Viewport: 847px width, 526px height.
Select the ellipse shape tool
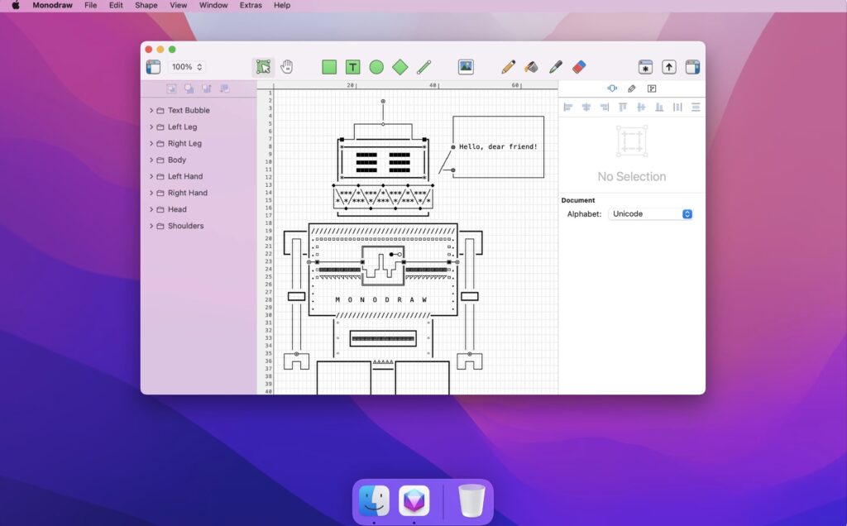pos(376,67)
